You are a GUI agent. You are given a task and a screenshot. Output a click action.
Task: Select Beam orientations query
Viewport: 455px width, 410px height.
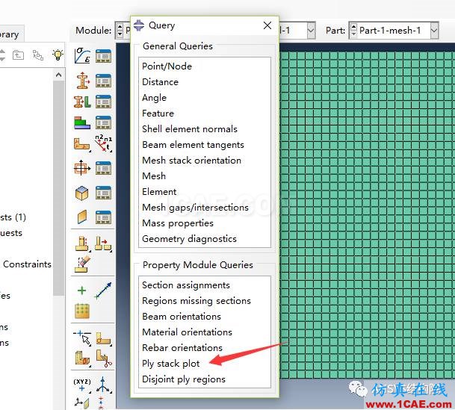[x=182, y=317]
